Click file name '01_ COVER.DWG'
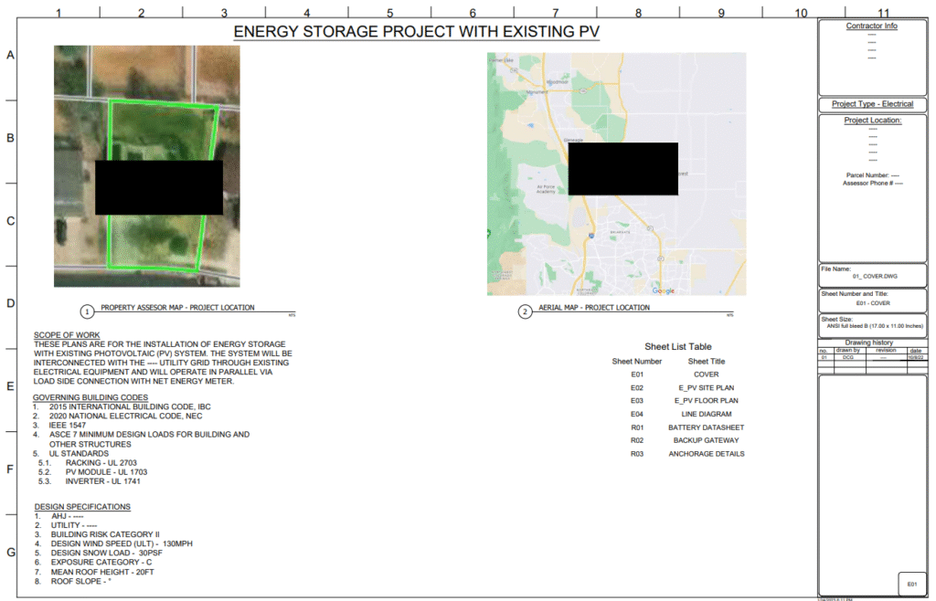This screenshot has height=601, width=936. [x=875, y=276]
